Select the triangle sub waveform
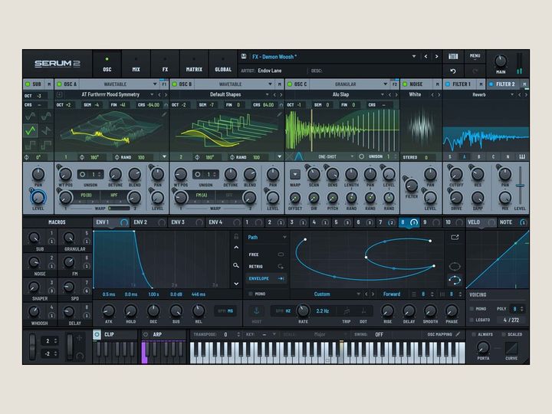 [31, 130]
